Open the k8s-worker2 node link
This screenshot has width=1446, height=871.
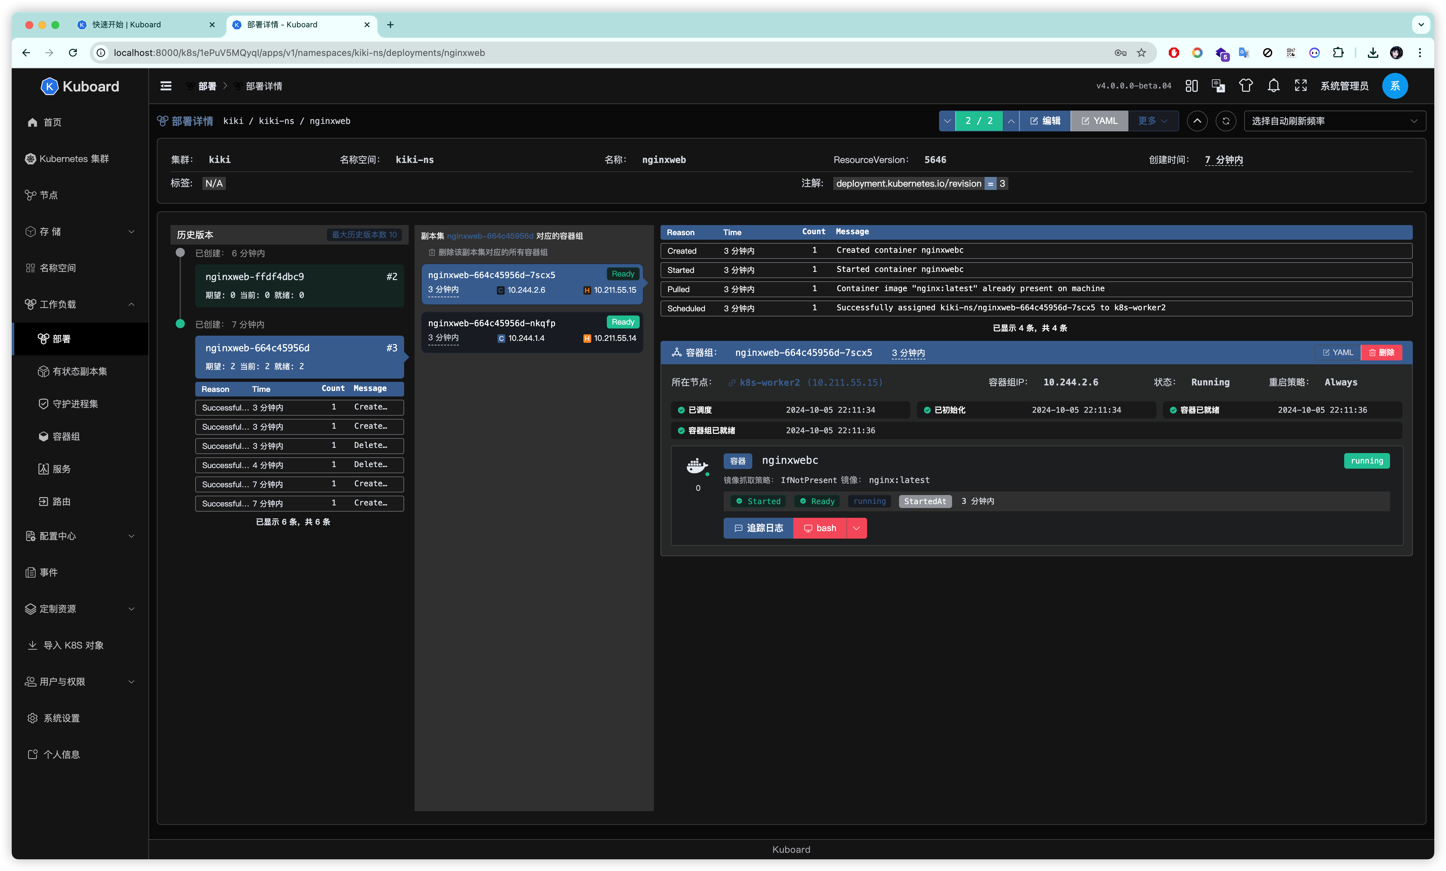(x=769, y=382)
